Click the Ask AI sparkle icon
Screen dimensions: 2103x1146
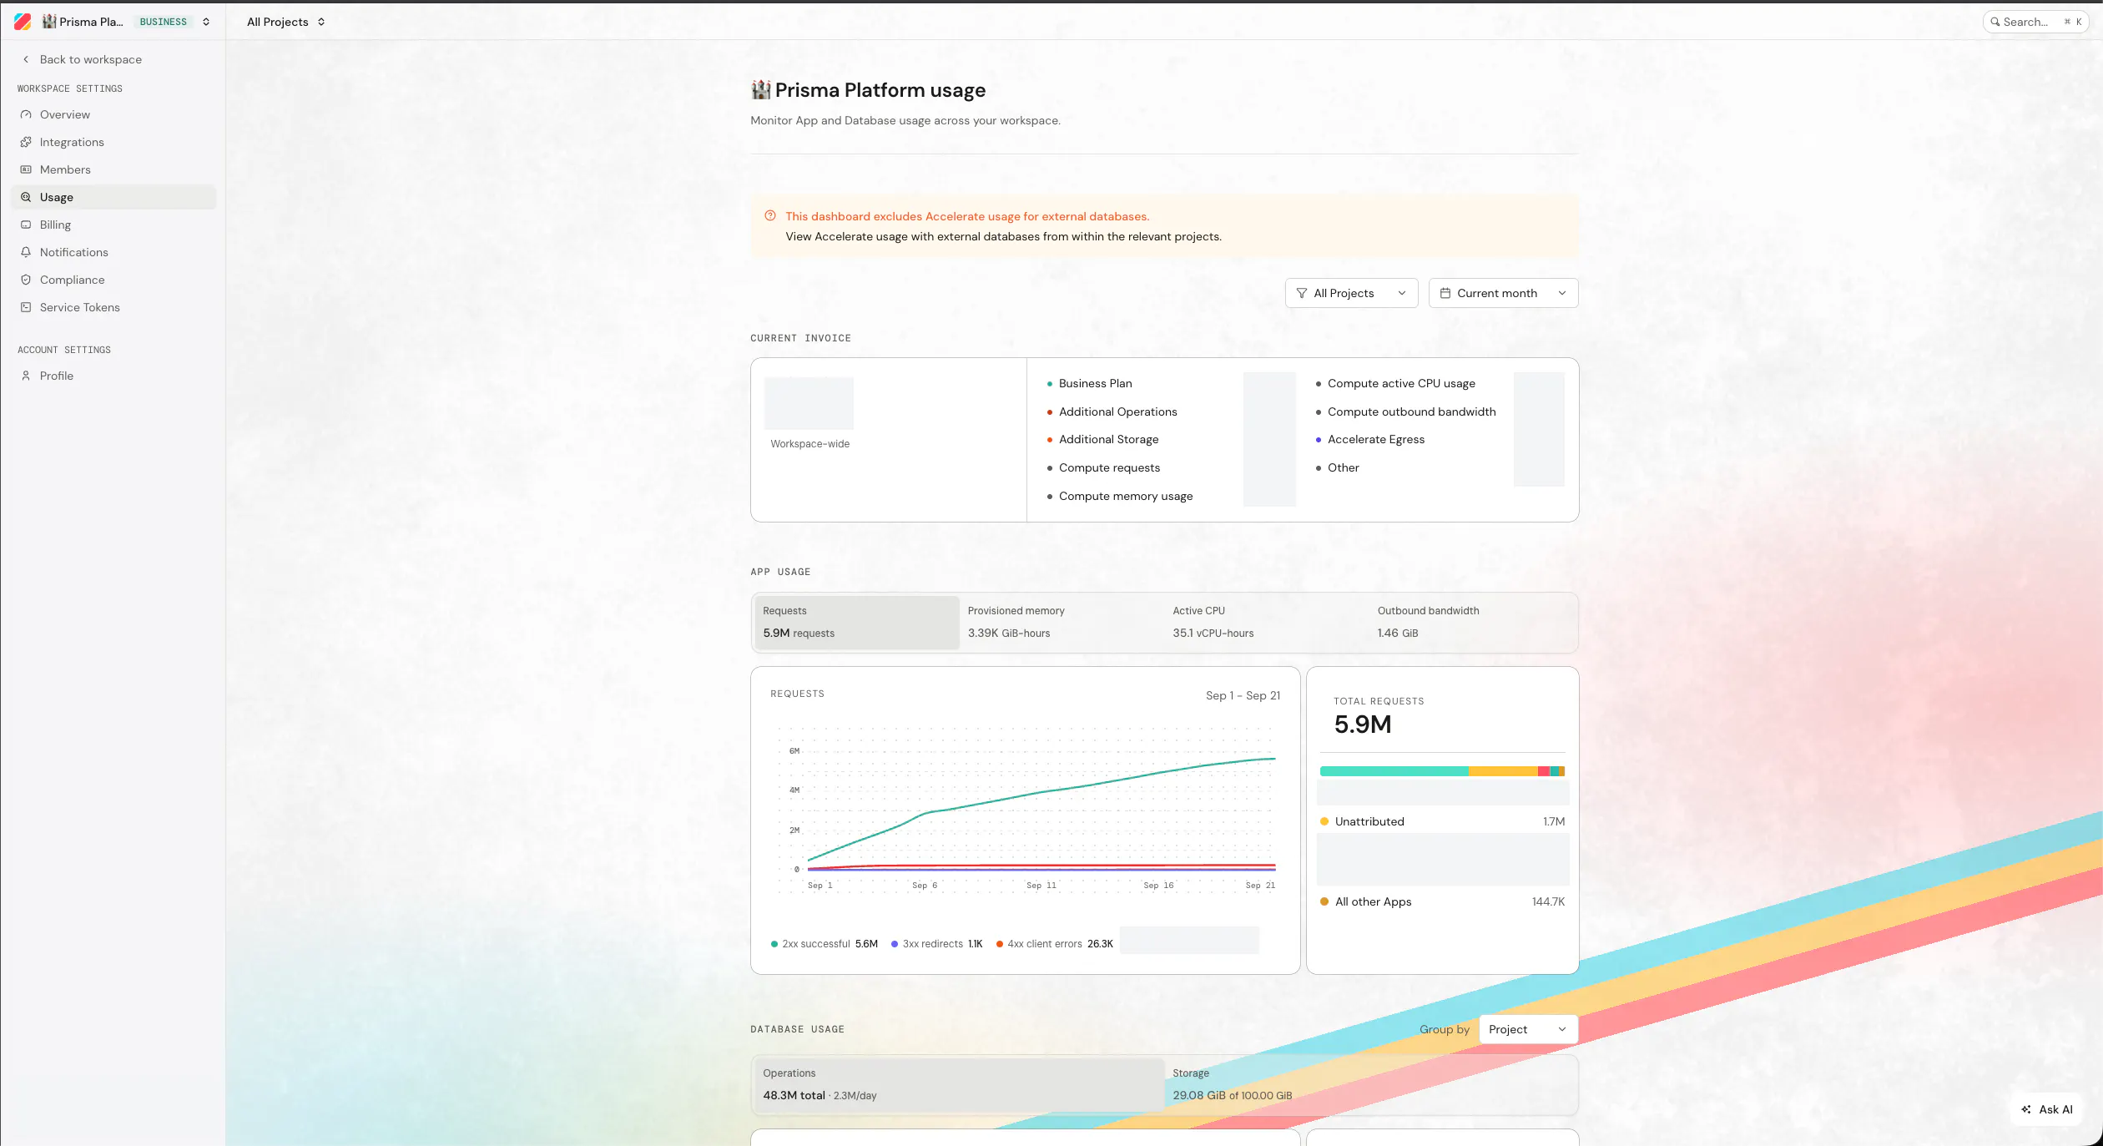[2026, 1109]
